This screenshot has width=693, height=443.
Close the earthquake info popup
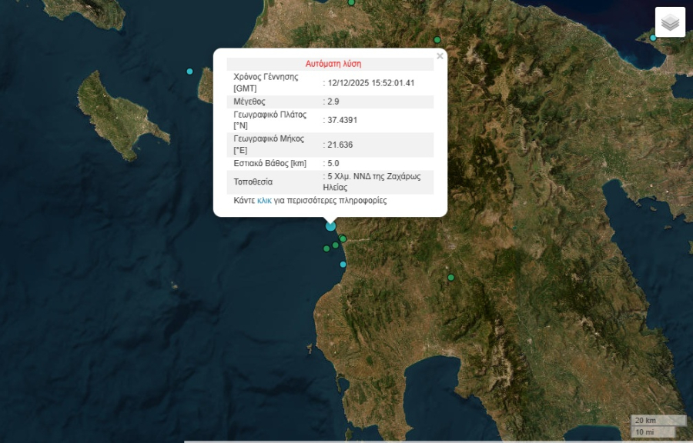tap(440, 56)
